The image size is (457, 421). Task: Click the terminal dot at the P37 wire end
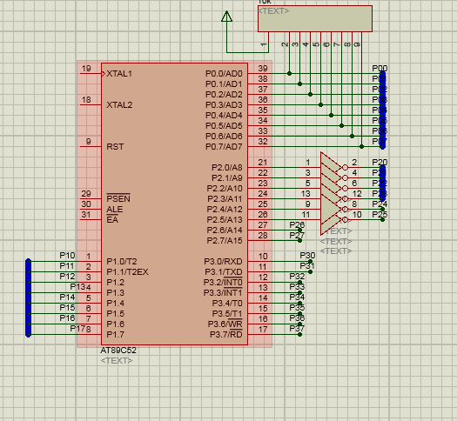[x=299, y=335]
